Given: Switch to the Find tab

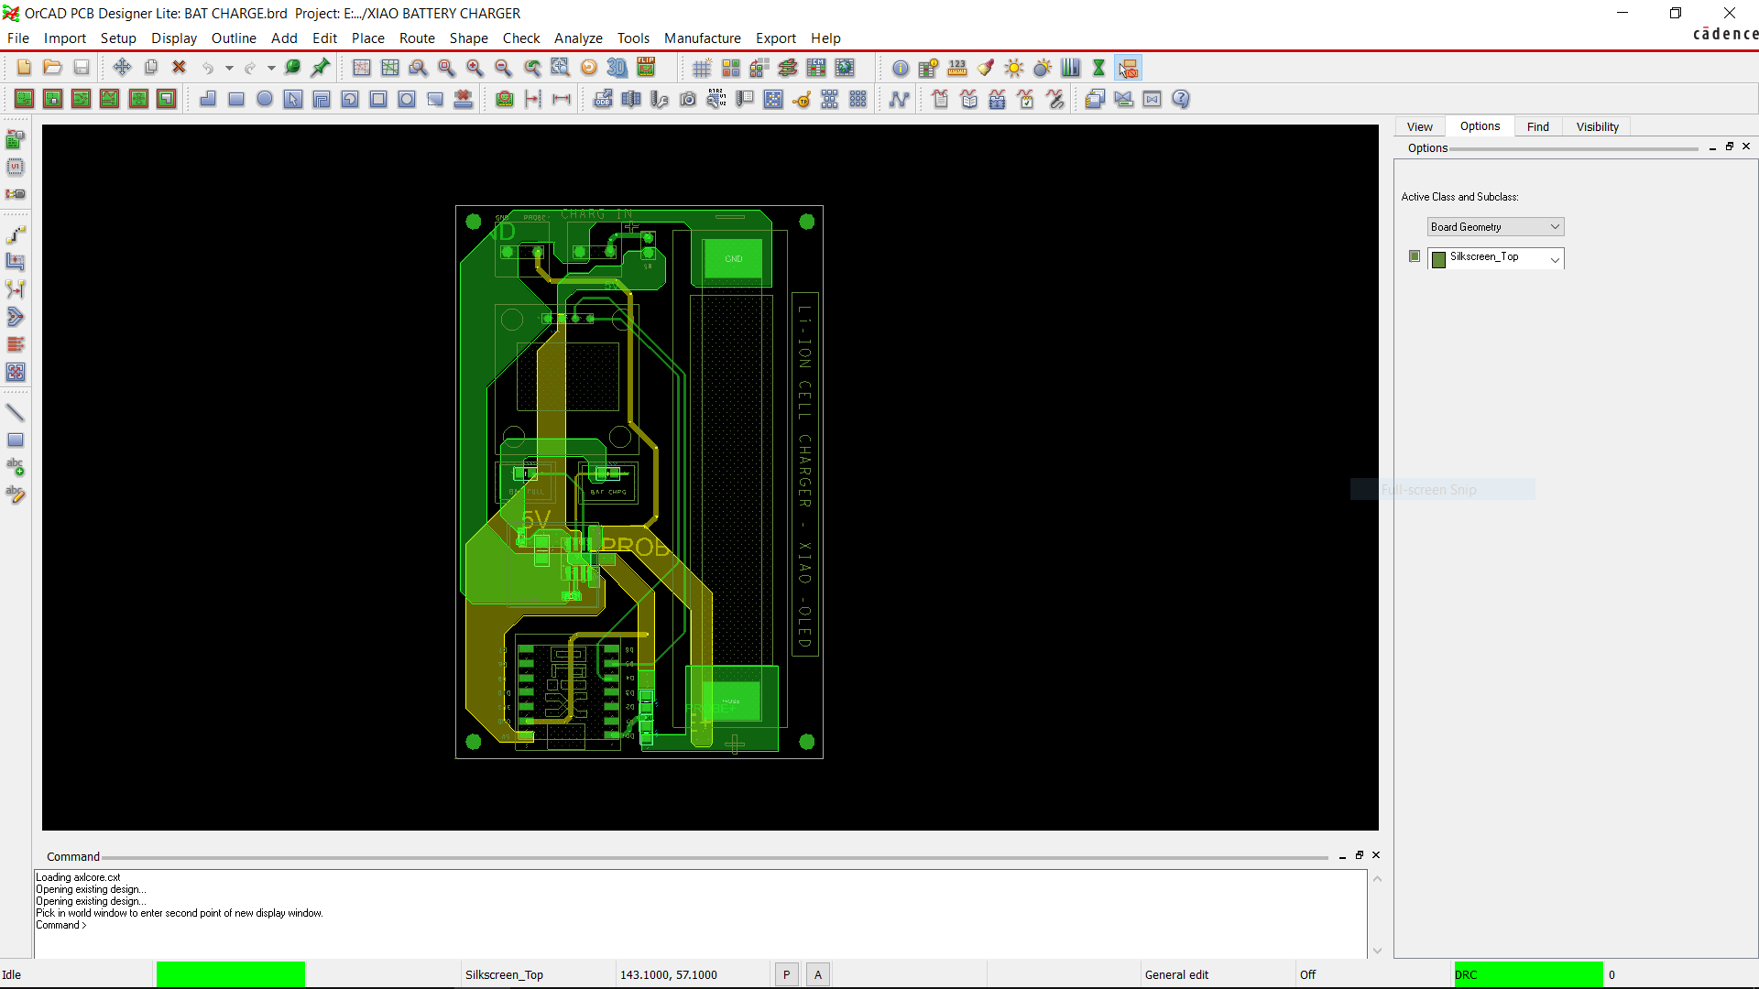Looking at the screenshot, I should click(1538, 126).
